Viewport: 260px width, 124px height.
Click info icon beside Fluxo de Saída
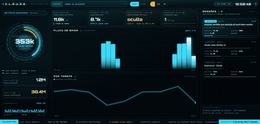click(81, 30)
